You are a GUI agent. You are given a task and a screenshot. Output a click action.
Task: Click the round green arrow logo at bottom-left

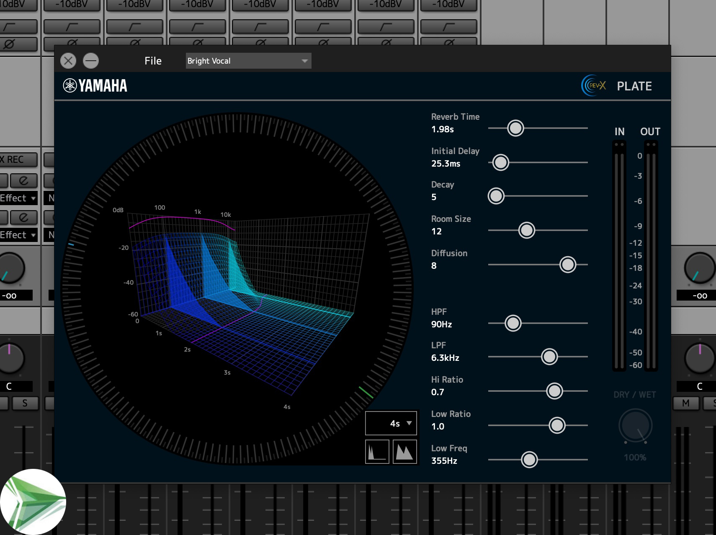pyautogui.click(x=33, y=502)
